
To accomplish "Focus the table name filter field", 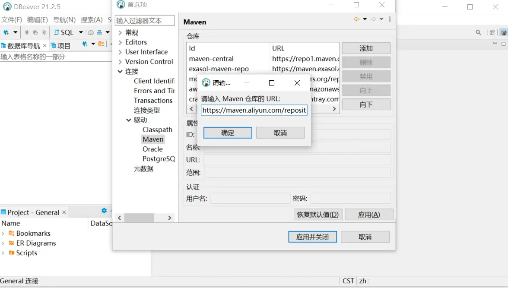I will coord(56,57).
